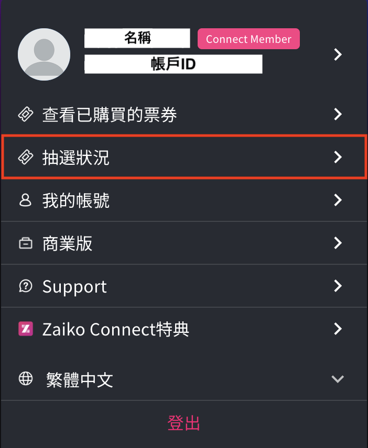Click the ticket icon beside 抽選狀況
This screenshot has height=448, width=368.
[26, 157]
